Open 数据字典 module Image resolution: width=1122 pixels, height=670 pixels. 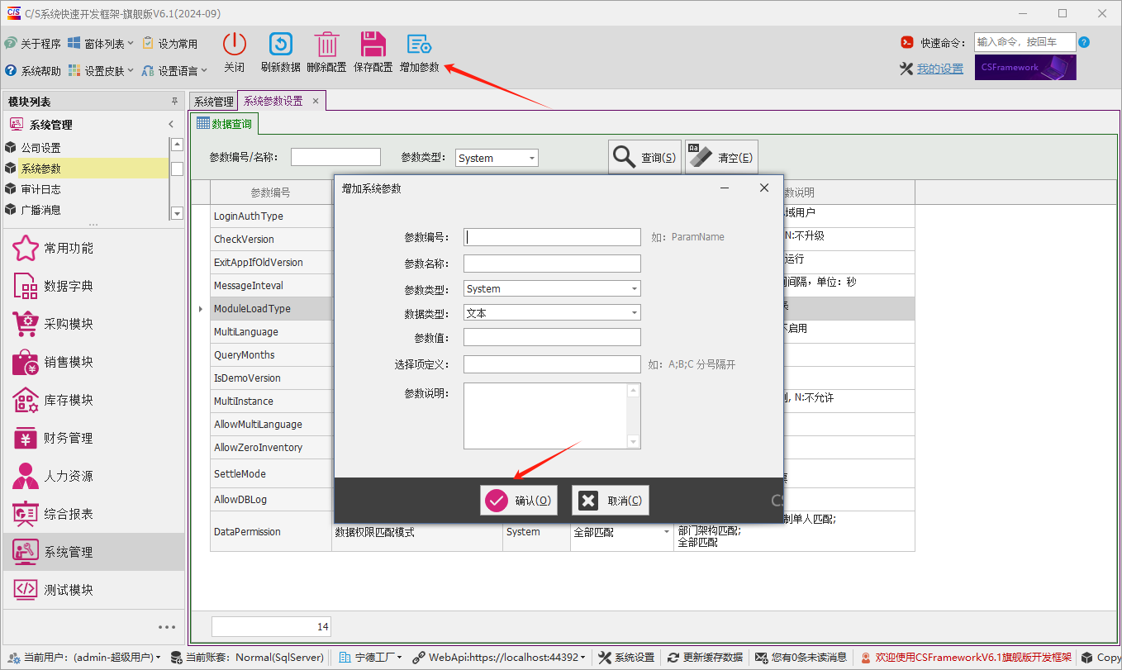(93, 286)
